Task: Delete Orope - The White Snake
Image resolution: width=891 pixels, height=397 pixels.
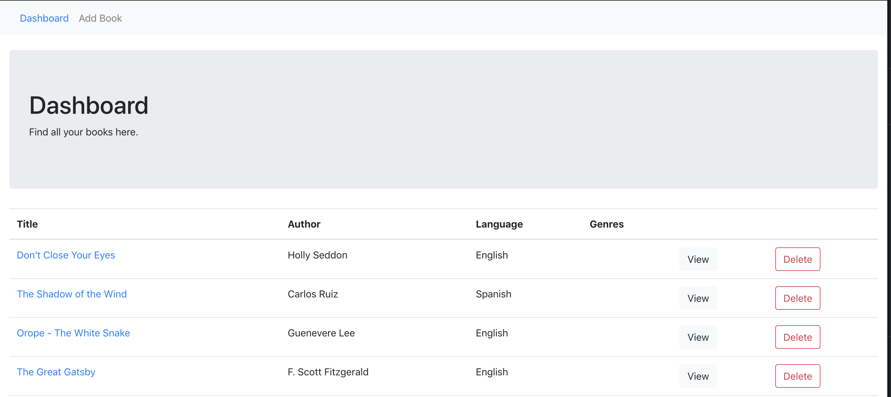Action: point(797,337)
